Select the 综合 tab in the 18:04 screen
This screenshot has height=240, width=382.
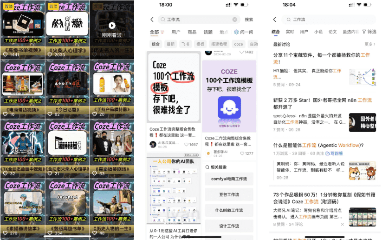coord(276,32)
